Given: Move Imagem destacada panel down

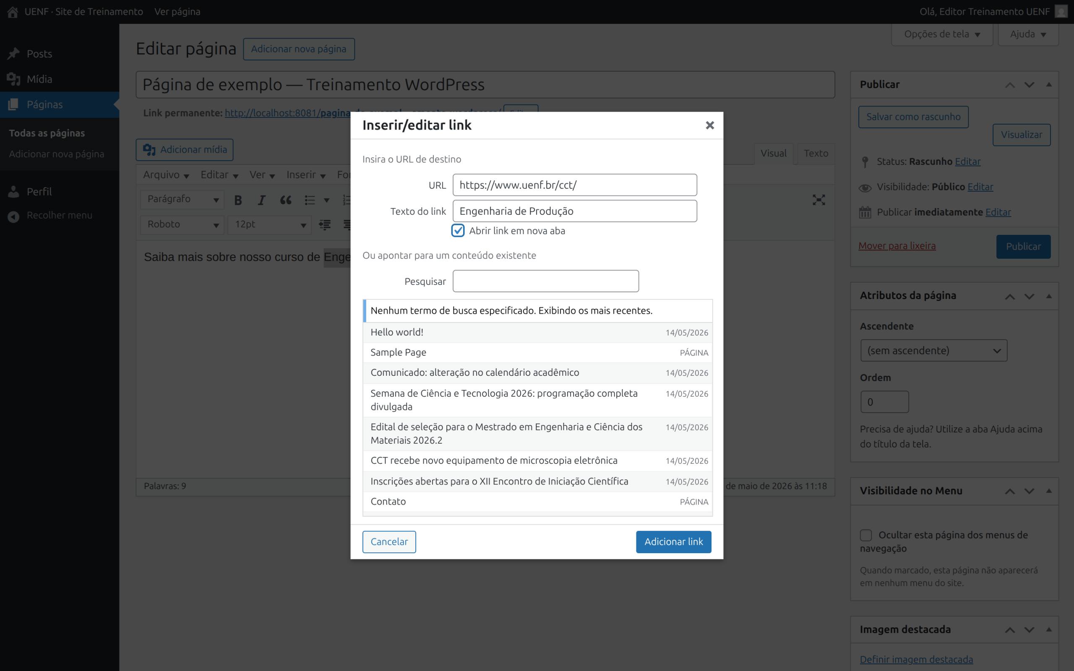Looking at the screenshot, I should pos(1029,630).
